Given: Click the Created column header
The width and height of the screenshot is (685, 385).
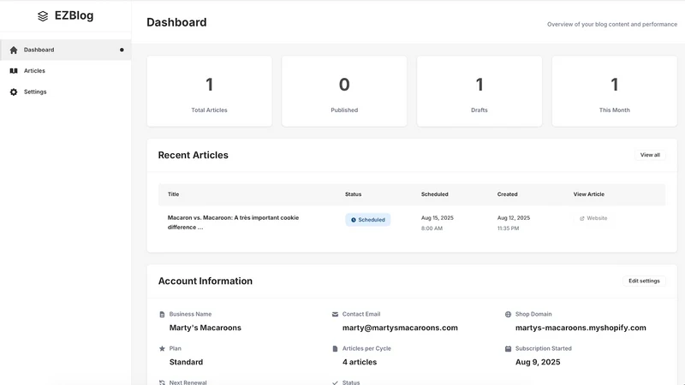Looking at the screenshot, I should pos(507,194).
